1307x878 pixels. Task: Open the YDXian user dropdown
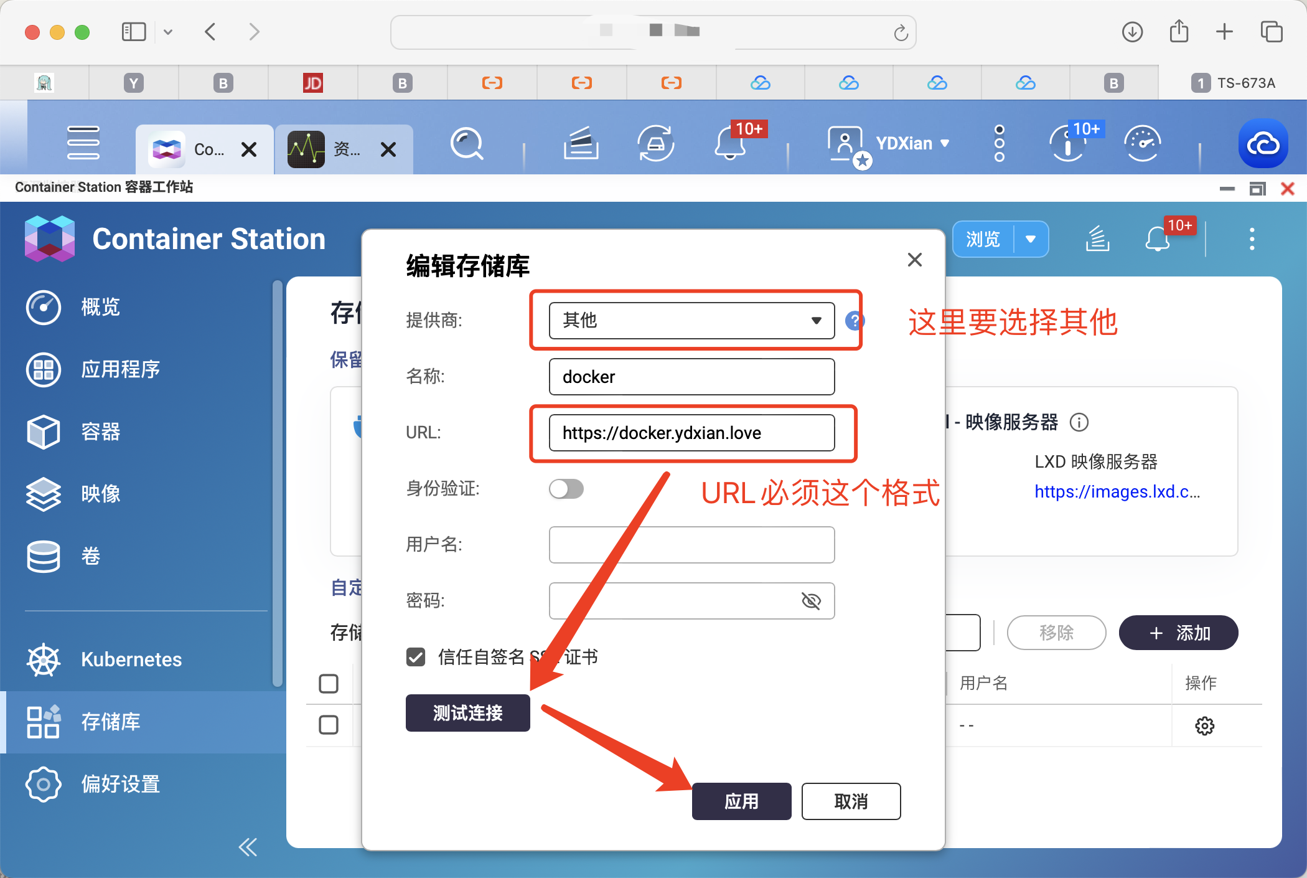pos(912,144)
